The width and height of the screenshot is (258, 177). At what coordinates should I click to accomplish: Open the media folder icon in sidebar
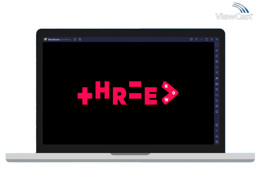(x=217, y=95)
